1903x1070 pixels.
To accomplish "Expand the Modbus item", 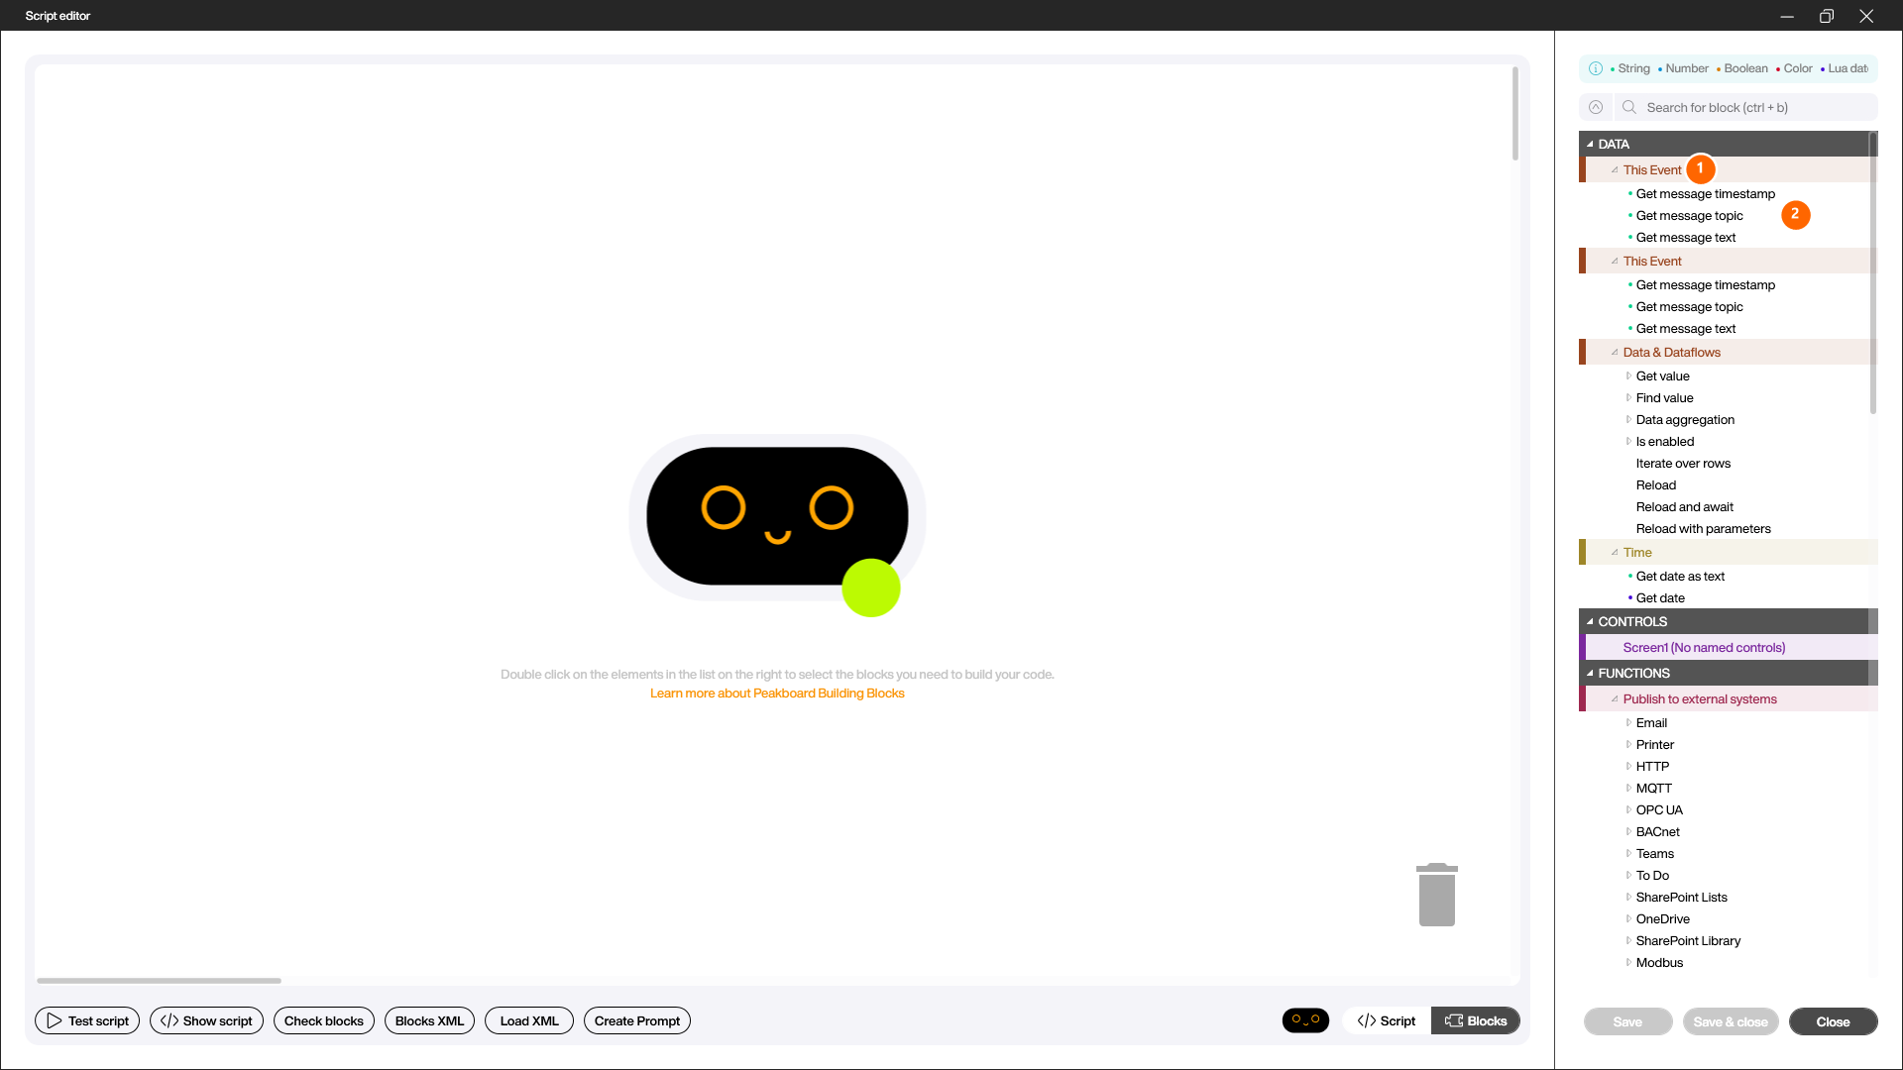I will pos(1628,962).
